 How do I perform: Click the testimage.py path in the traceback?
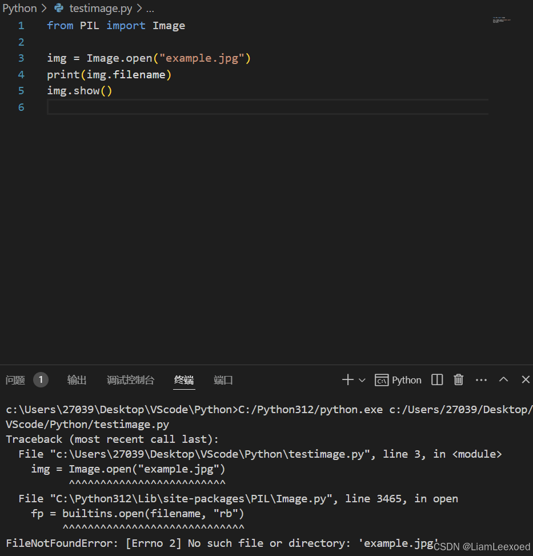(x=206, y=454)
